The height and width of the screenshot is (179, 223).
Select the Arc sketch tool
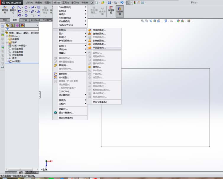point(26,11)
